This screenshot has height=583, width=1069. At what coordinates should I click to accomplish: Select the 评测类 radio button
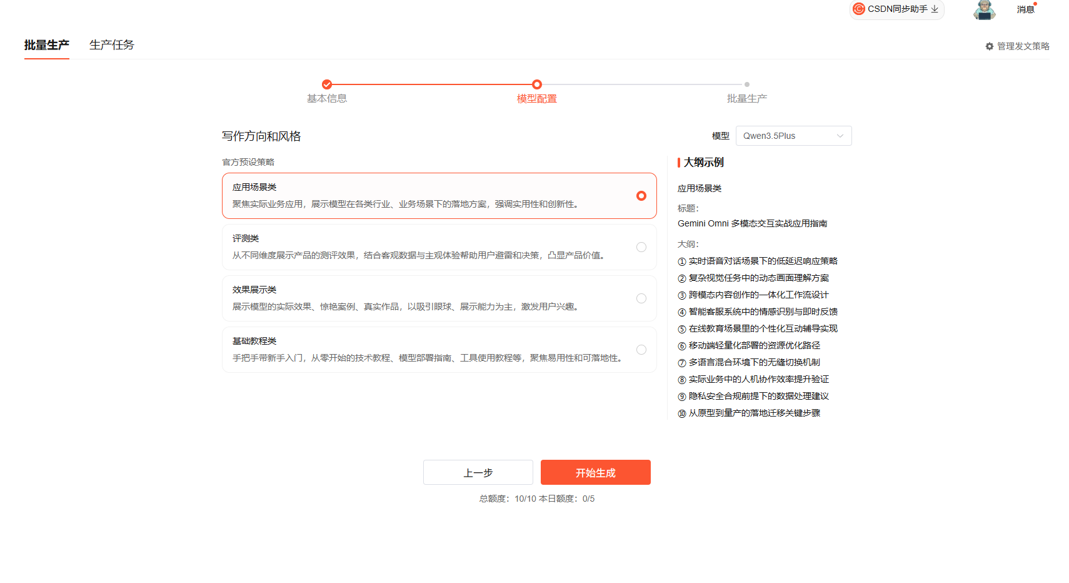pos(641,247)
